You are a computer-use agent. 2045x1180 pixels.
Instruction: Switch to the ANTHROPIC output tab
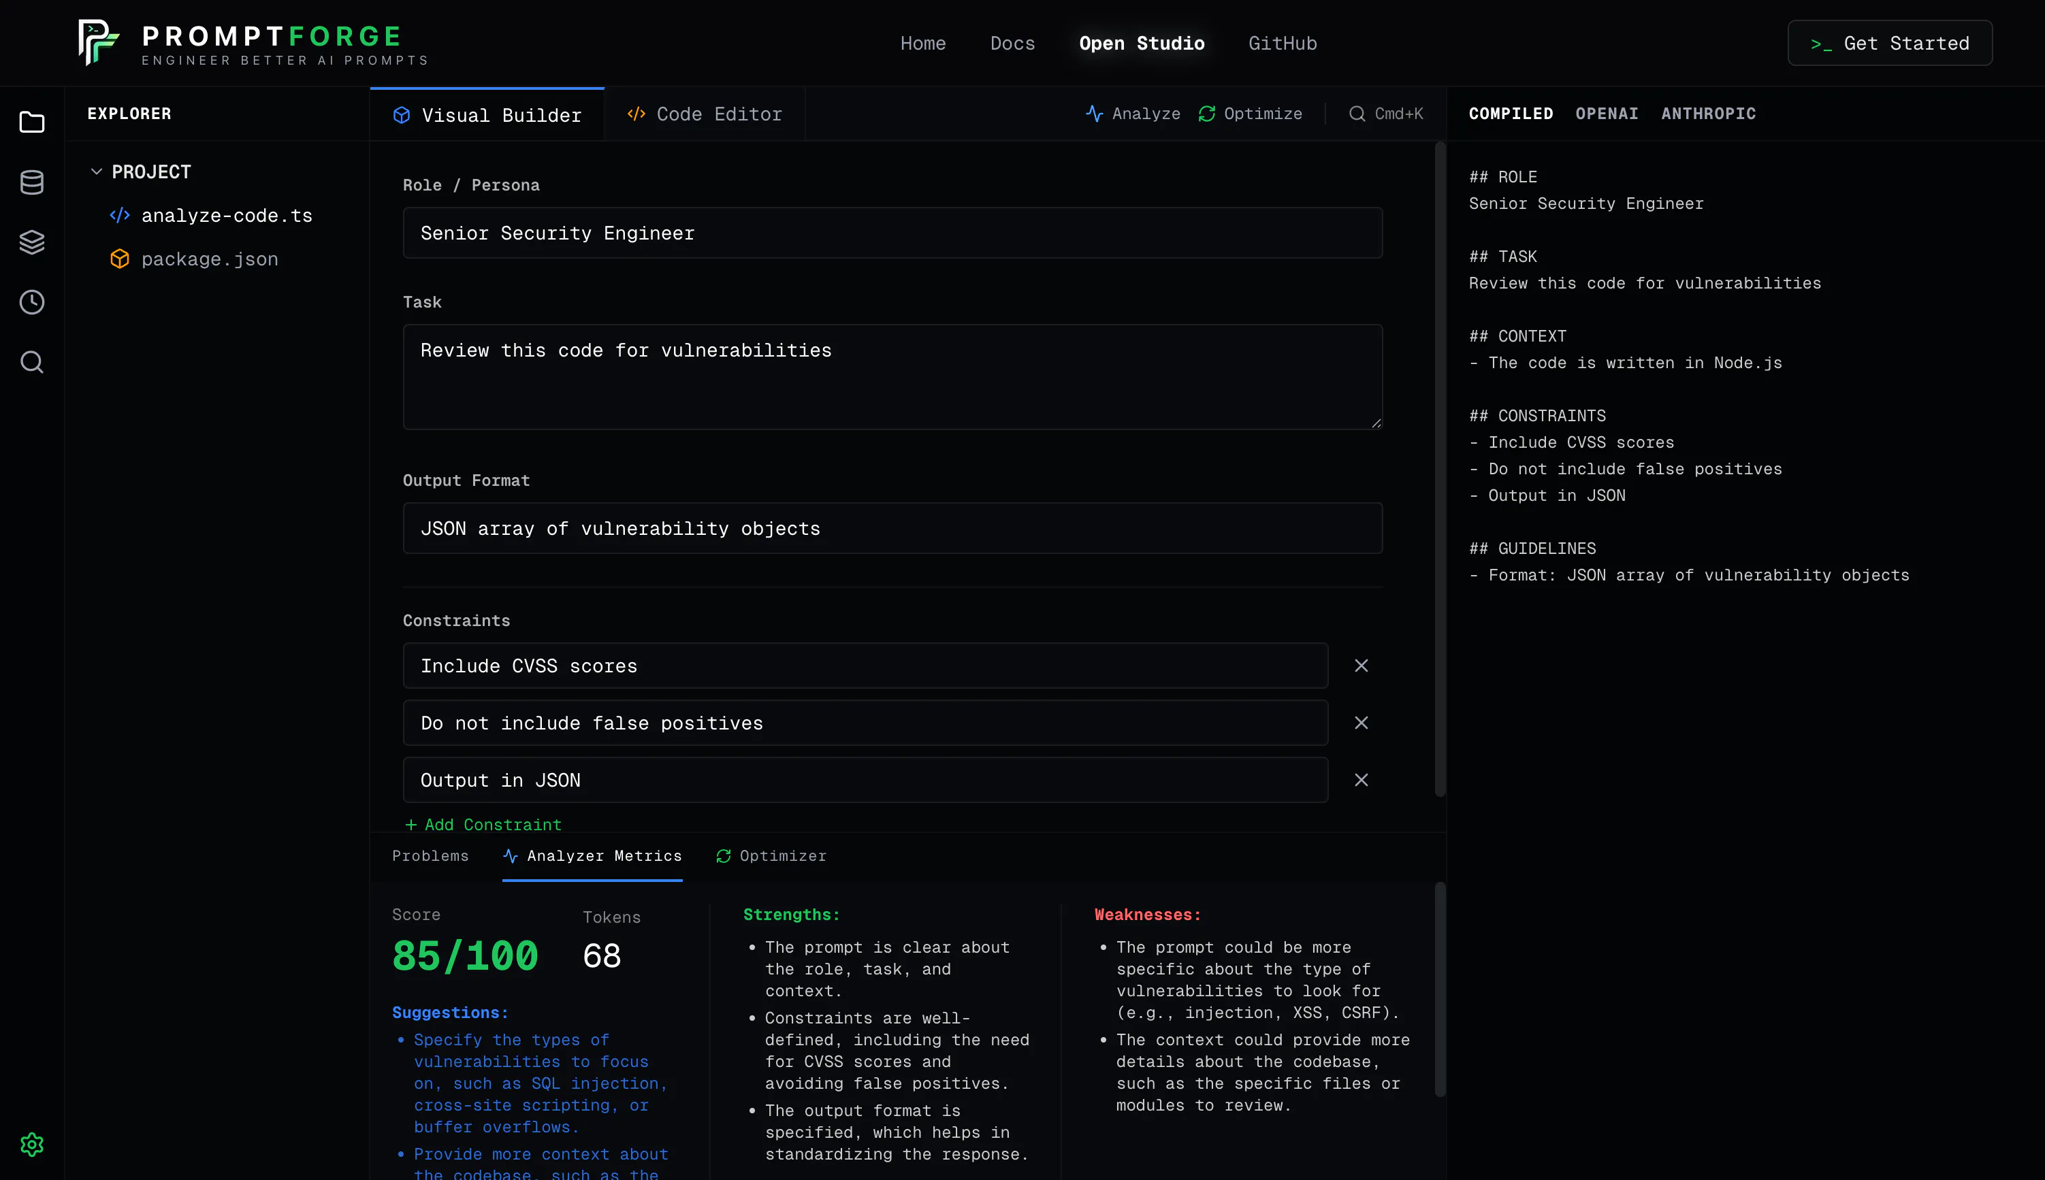coord(1709,114)
